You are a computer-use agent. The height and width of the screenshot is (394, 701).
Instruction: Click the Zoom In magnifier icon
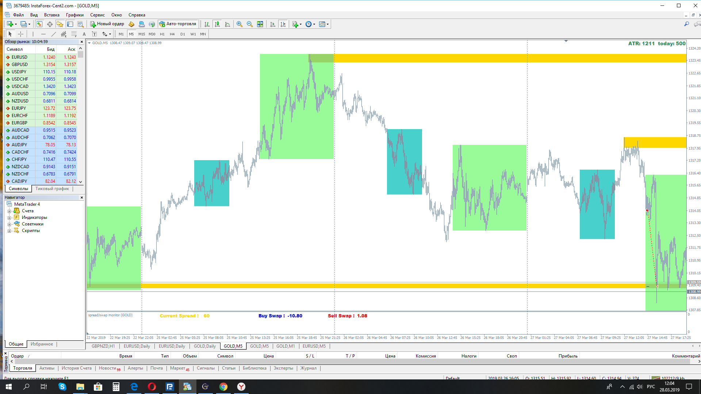click(x=240, y=24)
